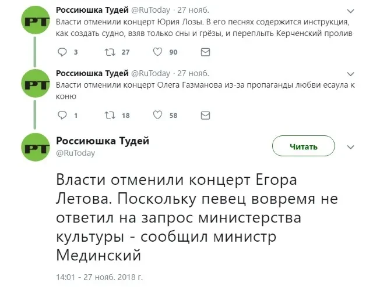Retweet the Yuri Loza concert tweet
Screen dimensions: 373x287
click(108, 52)
